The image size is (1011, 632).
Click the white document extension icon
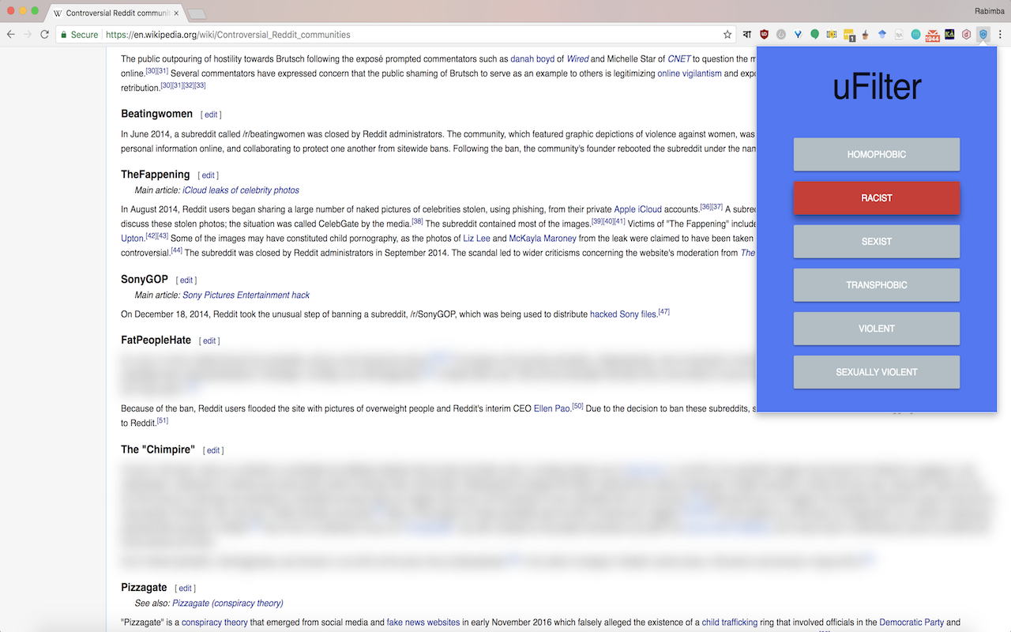click(899, 35)
